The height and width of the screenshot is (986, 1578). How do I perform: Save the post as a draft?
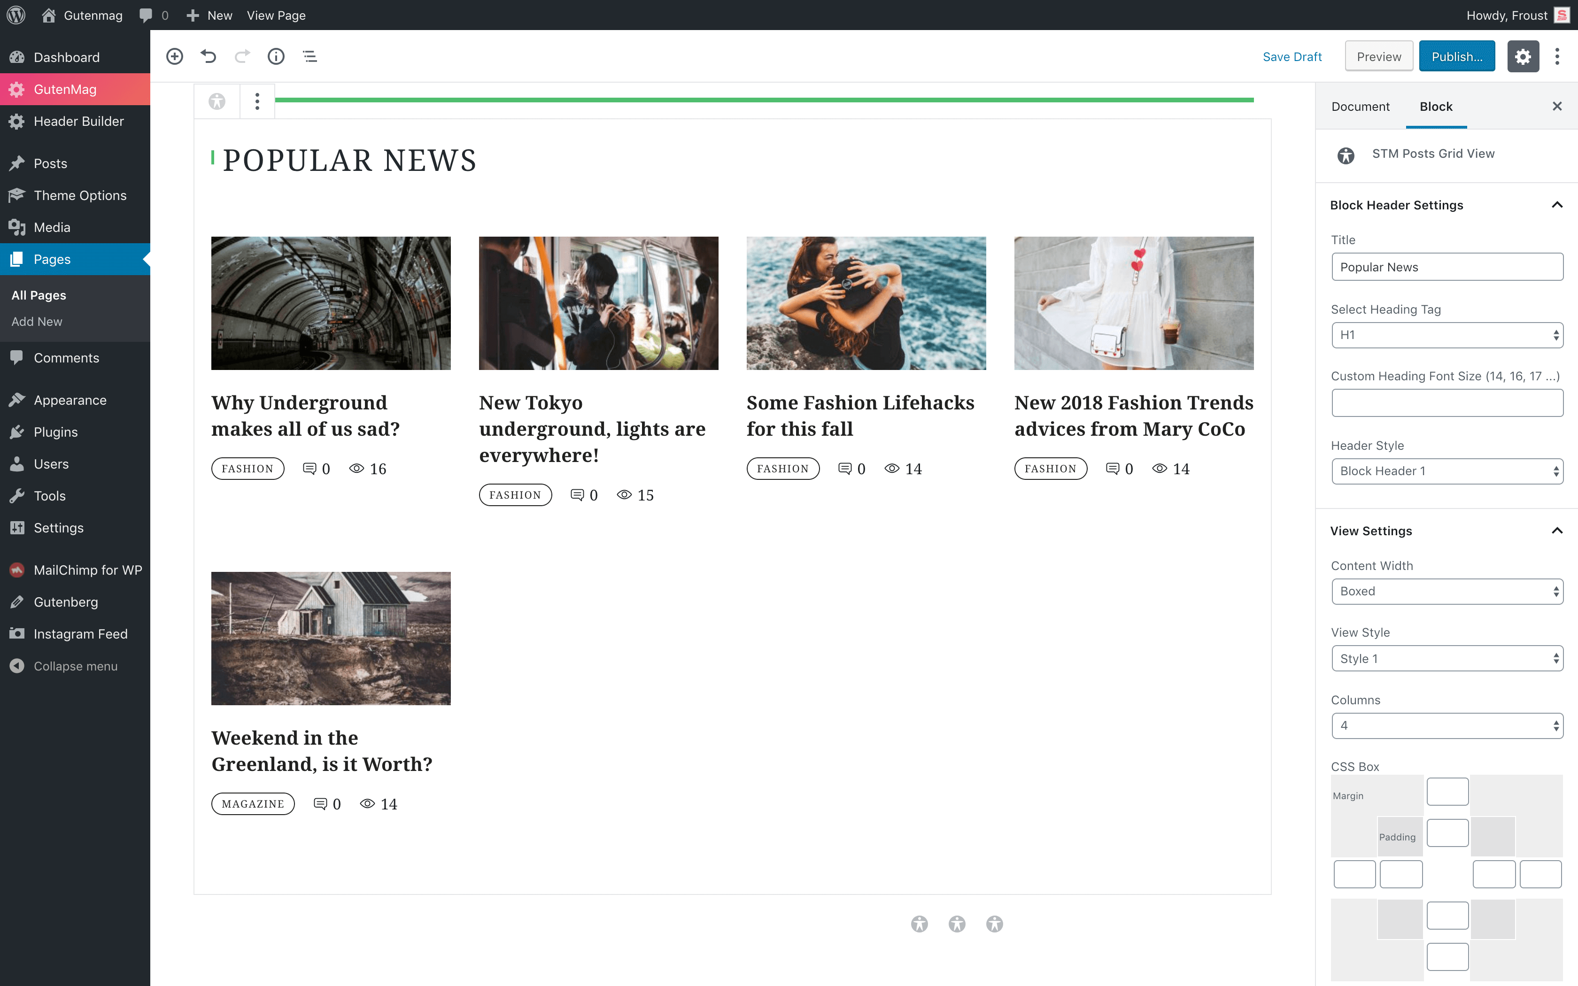1292,56
